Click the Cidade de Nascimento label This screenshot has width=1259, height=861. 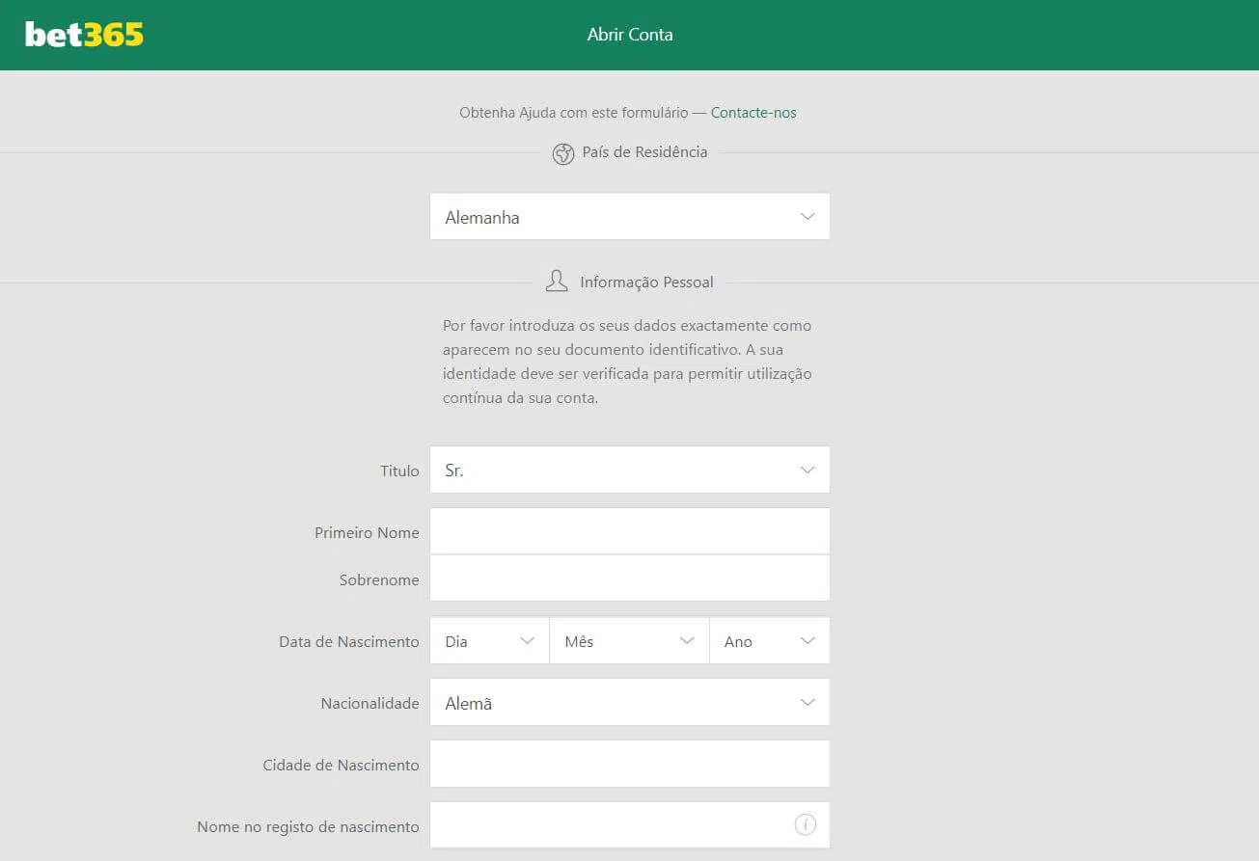pos(341,766)
